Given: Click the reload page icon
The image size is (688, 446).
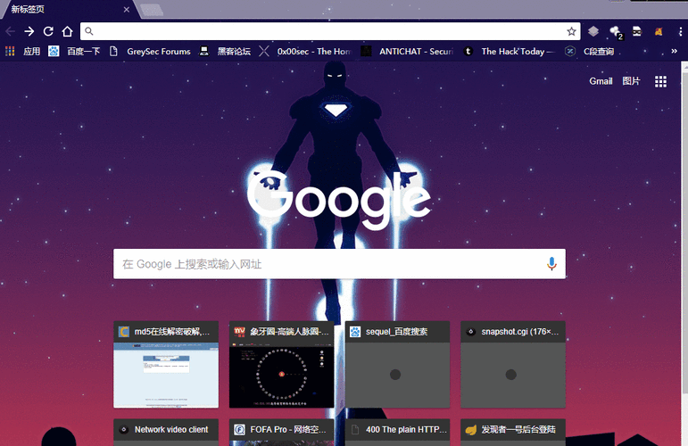Looking at the screenshot, I should click(48, 31).
